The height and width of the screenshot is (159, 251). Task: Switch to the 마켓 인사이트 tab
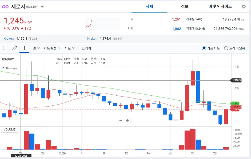point(220,7)
